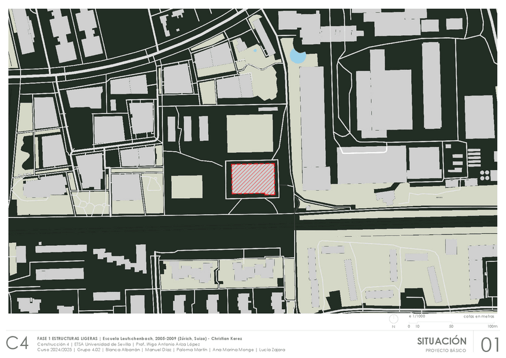This screenshot has width=506, height=358.
Task: Click the sheet number 01
Action: click(x=490, y=344)
